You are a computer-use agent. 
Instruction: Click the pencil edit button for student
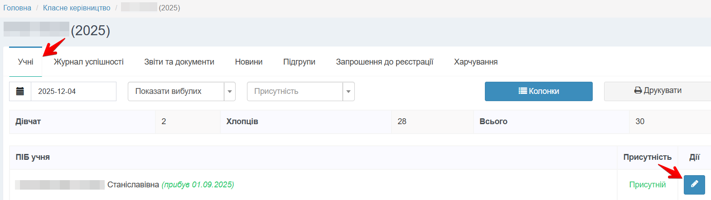(x=694, y=185)
